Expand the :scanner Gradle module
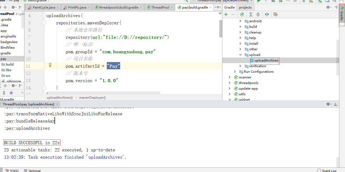 (230, 77)
